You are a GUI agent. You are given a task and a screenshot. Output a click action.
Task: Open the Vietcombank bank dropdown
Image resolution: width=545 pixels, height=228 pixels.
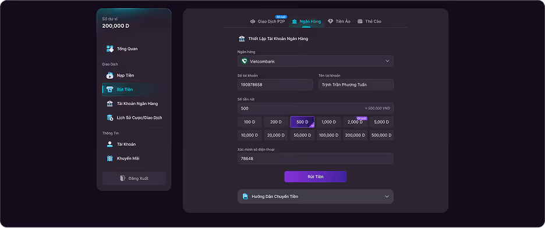pyautogui.click(x=316, y=61)
